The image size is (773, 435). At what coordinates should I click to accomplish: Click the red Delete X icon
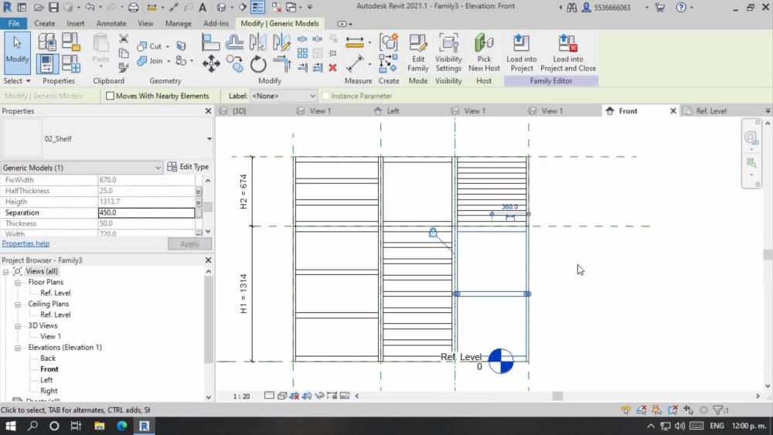(x=332, y=67)
